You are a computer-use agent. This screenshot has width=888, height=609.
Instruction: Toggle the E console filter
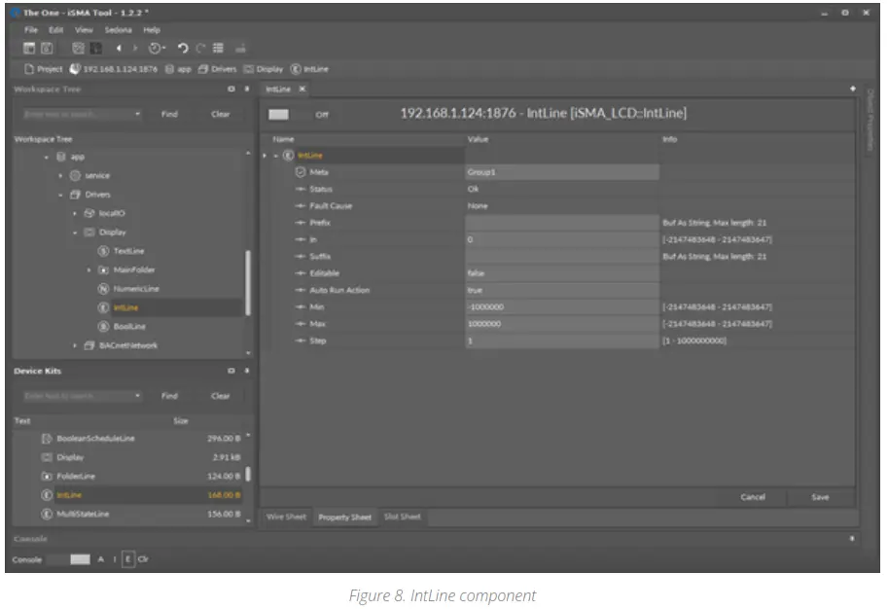click(128, 559)
